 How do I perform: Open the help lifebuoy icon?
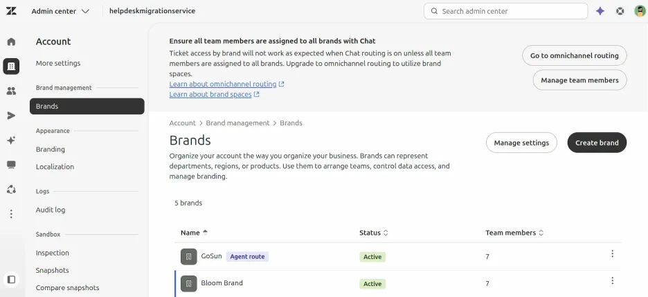[x=620, y=11]
